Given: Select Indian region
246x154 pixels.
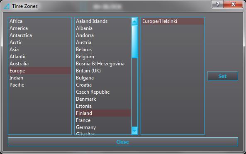Looking at the screenshot, I should click(40, 78).
